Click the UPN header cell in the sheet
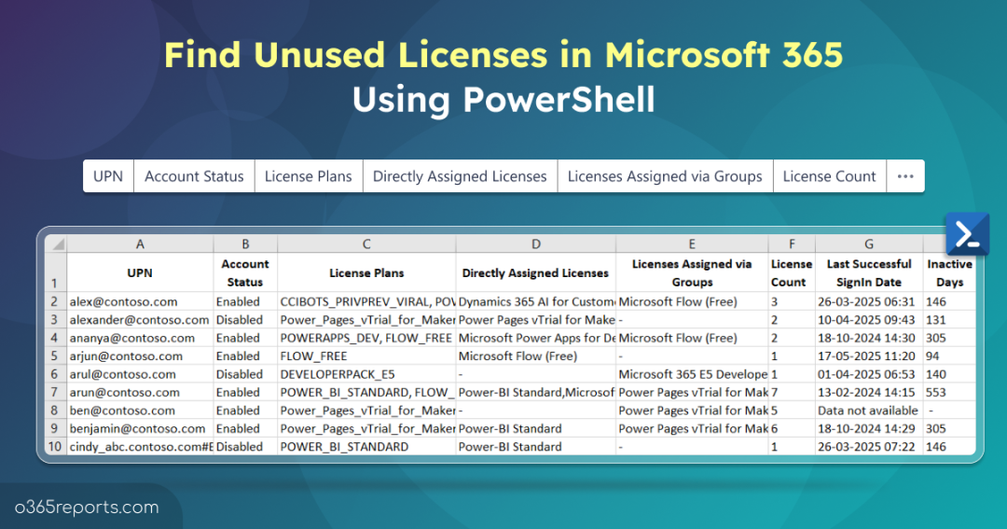1007x529 pixels. point(140,273)
